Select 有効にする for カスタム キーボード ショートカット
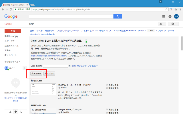The image size is (183, 114). 107,85
